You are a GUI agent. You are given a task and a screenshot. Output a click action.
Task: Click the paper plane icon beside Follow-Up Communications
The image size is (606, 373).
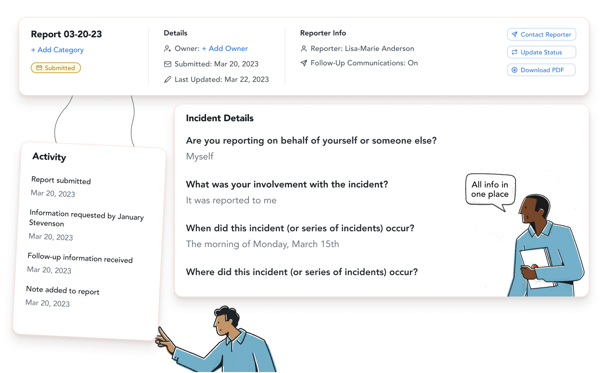tap(304, 63)
